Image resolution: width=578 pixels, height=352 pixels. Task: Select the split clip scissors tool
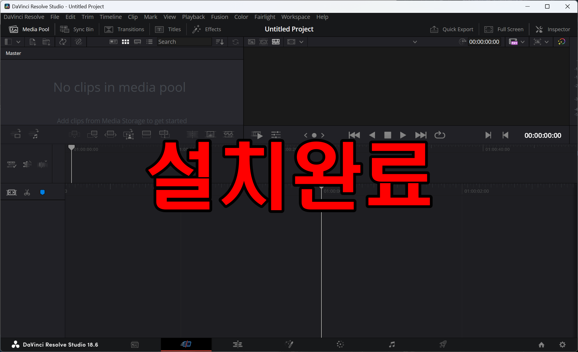(x=27, y=192)
